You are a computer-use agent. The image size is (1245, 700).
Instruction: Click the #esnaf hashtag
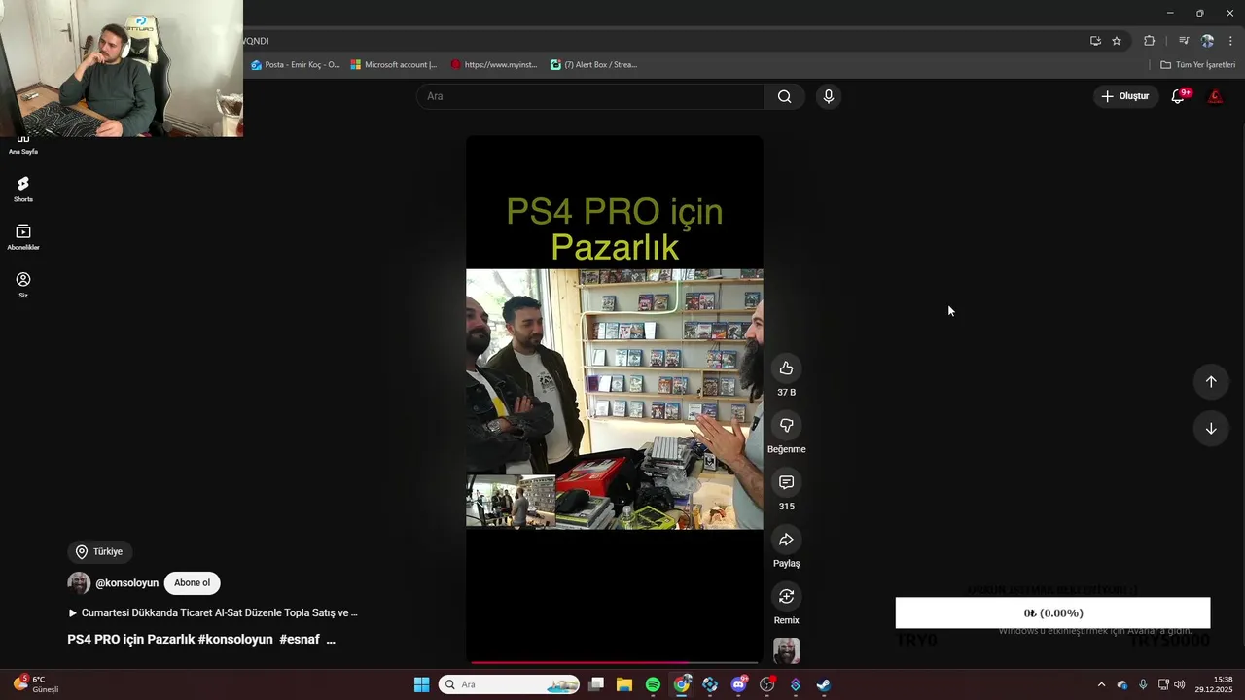tap(300, 640)
